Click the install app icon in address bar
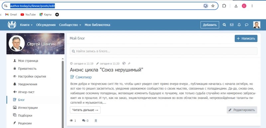This screenshot has width=266, height=128. 205,6
